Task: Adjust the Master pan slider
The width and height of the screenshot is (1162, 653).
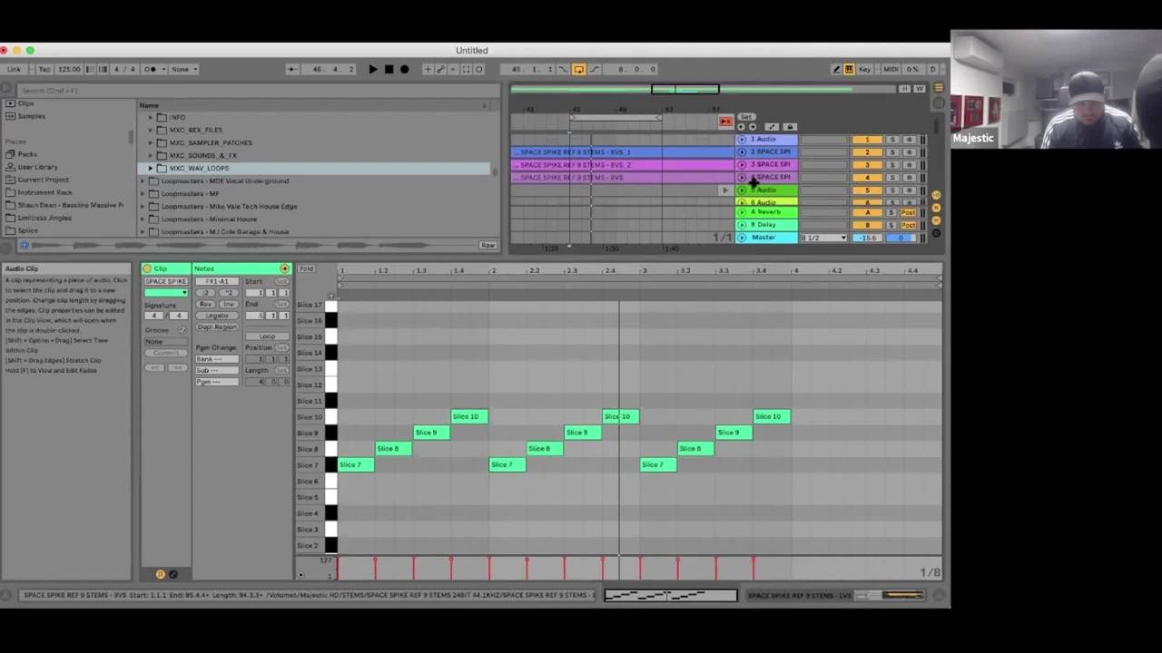Action: click(x=901, y=238)
